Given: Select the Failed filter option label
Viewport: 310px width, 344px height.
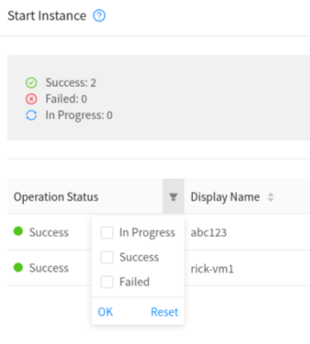Looking at the screenshot, I should coord(134,282).
